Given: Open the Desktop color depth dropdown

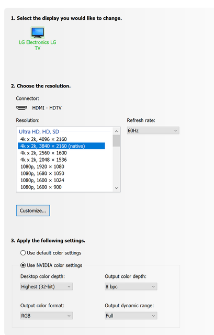Looking at the screenshot, I should click(47, 286).
